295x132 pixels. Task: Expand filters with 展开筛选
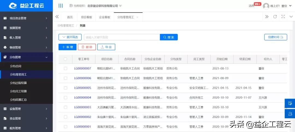[x=70, y=37]
